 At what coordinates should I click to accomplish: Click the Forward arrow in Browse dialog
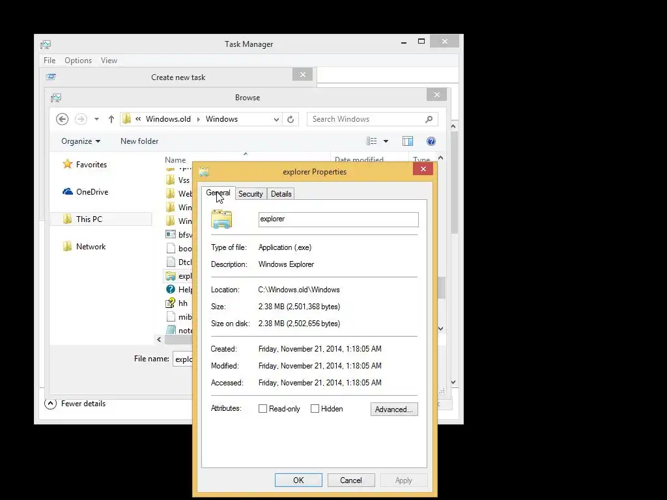tap(81, 119)
